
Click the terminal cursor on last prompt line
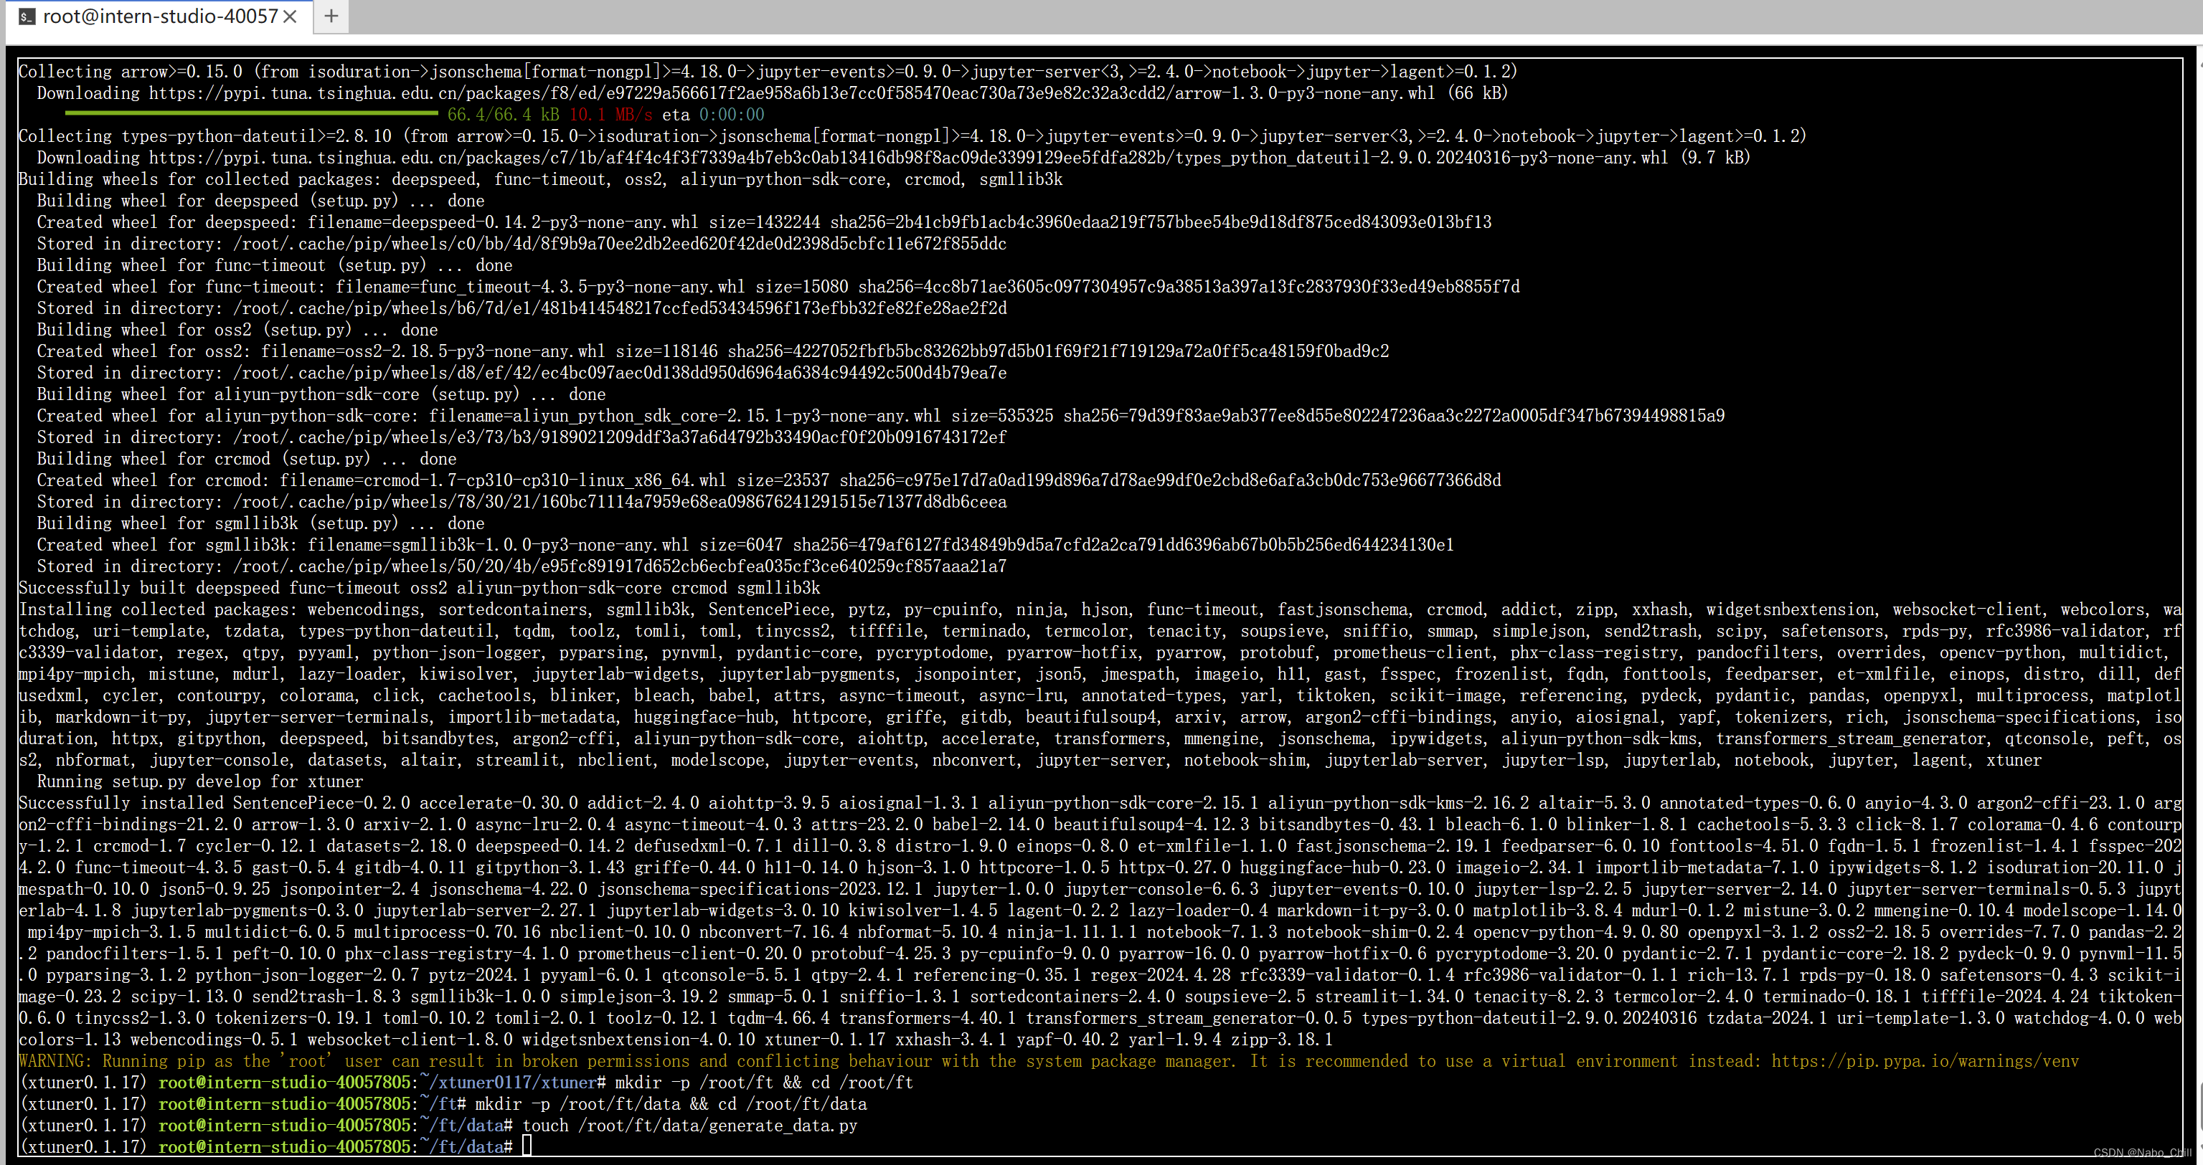pyautogui.click(x=527, y=1146)
